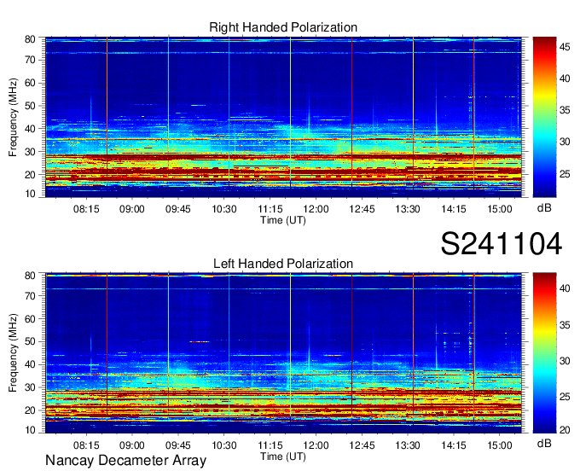Click the 40 MHz tick of the top plot
The width and height of the screenshot is (580, 471).
coord(30,129)
